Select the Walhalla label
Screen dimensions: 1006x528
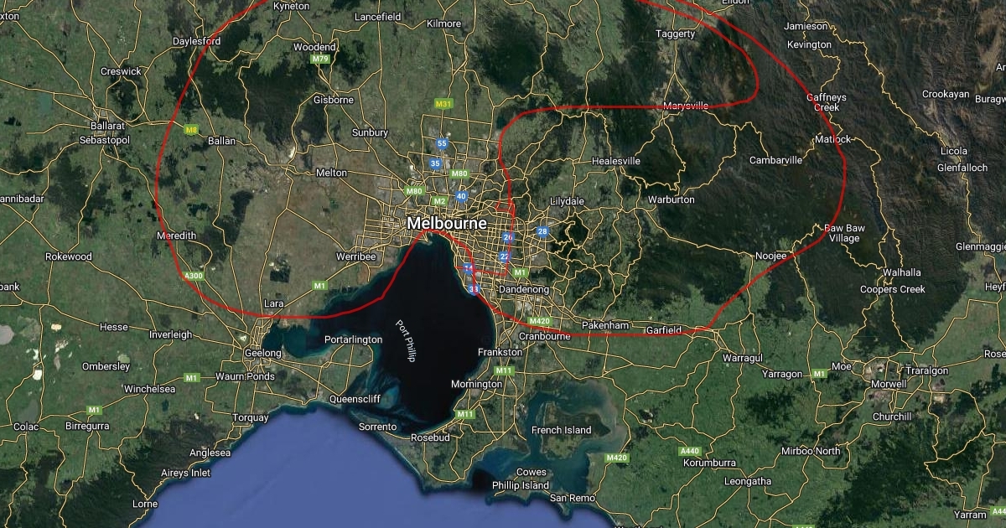click(901, 272)
